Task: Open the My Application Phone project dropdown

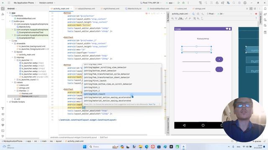Action: click(25, 3)
